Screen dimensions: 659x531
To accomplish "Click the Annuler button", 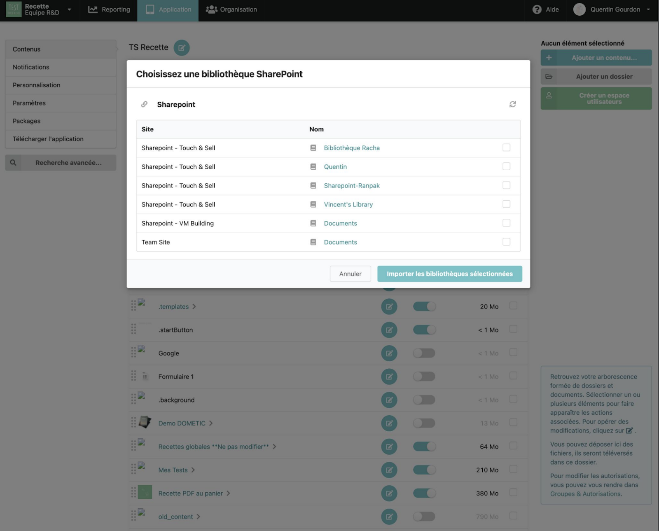I will pyautogui.click(x=351, y=274).
